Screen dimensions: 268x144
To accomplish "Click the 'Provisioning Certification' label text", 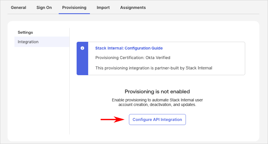I will 119,58.
